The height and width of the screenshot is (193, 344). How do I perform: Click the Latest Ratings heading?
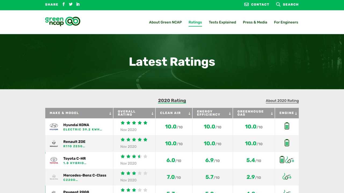(x=172, y=62)
